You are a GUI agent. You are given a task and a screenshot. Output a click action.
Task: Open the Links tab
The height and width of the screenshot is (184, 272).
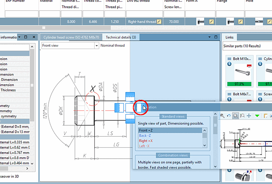(x=229, y=37)
